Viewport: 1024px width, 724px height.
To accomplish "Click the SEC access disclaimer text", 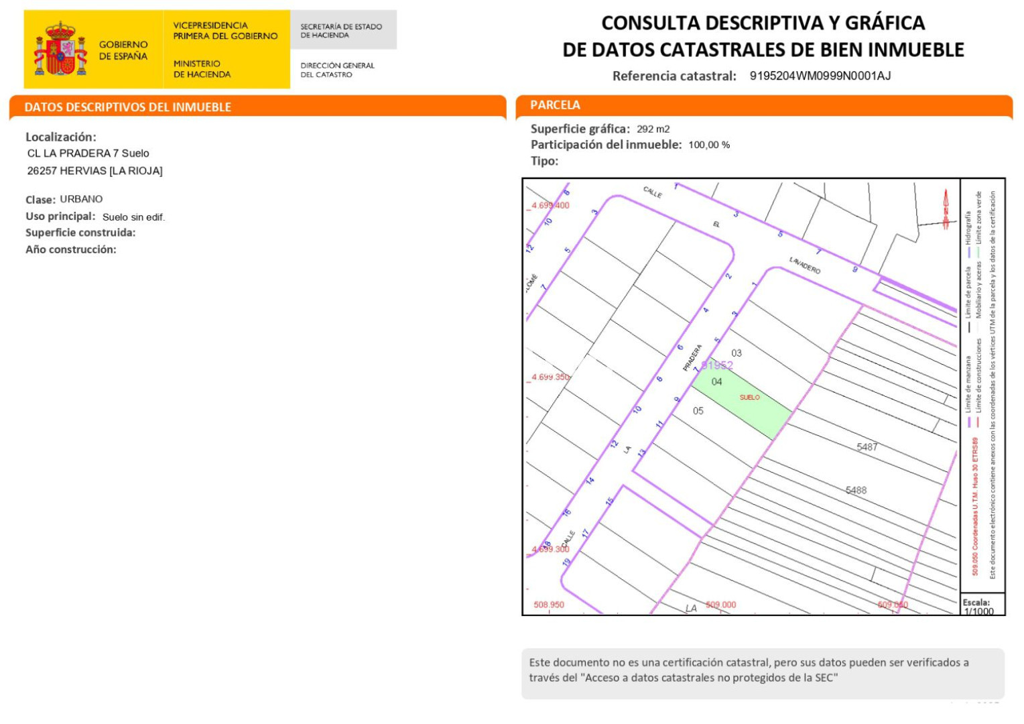I will 749,670.
